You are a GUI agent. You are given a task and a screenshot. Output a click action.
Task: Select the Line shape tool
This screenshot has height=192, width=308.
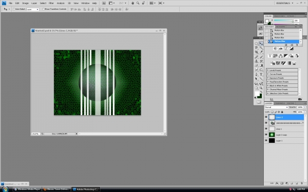pos(261,79)
